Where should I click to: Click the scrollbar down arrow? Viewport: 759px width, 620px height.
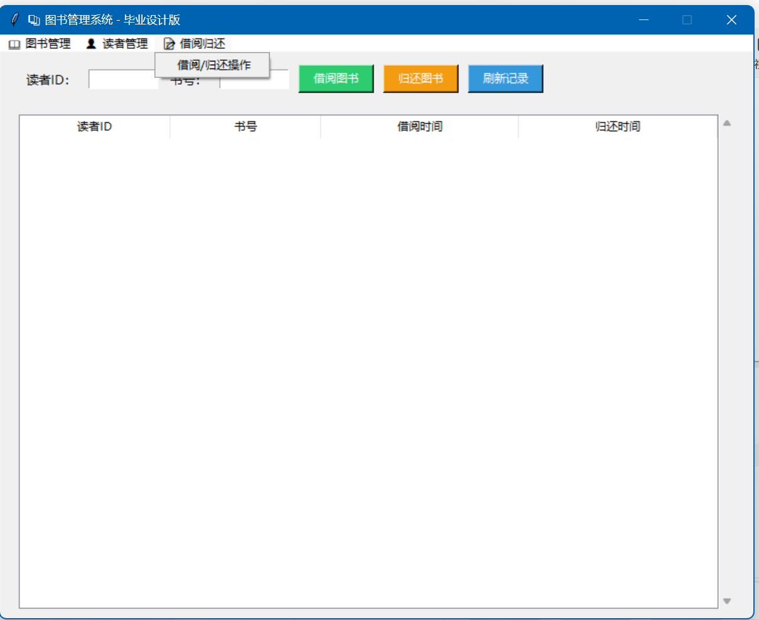(x=727, y=601)
